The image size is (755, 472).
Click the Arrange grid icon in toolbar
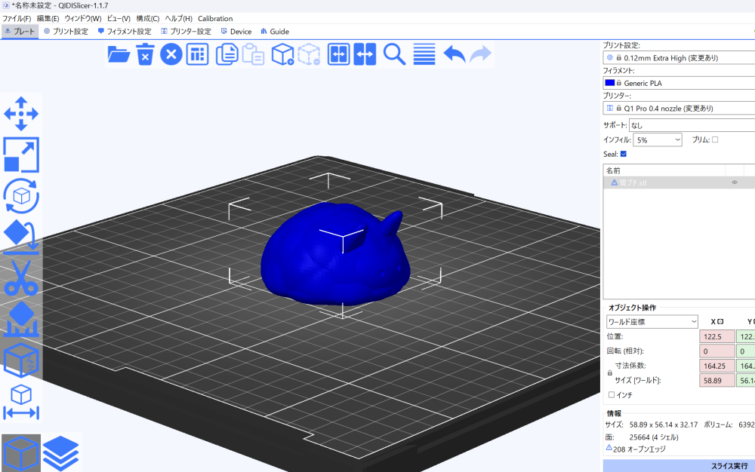[x=197, y=54]
